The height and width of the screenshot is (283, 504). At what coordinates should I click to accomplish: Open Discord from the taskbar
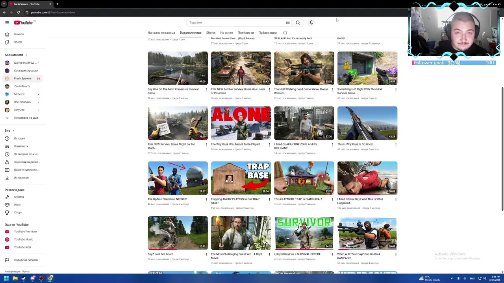coord(32,278)
